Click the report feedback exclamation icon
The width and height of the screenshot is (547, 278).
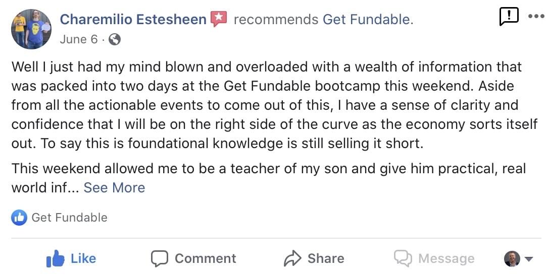[x=509, y=16]
